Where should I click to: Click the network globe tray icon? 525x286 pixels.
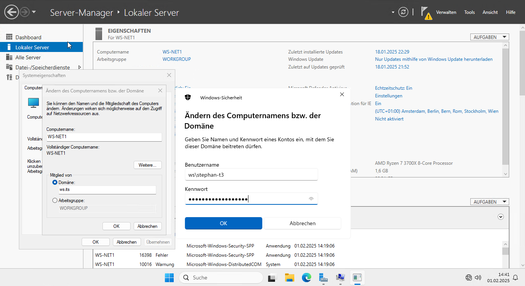pyautogui.click(x=469, y=278)
